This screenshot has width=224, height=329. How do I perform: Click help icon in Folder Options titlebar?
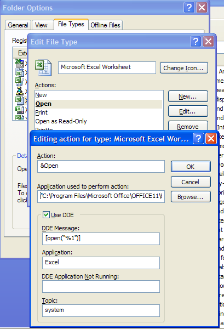click(189, 8)
